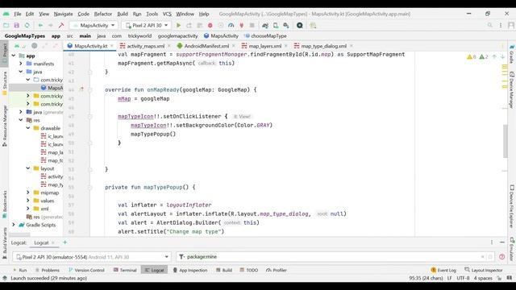Click the Profile app gauge icon
516x290 pixels.
click(231, 25)
